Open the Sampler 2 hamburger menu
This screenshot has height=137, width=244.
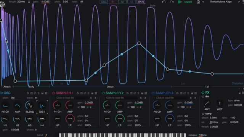(x=146, y=93)
